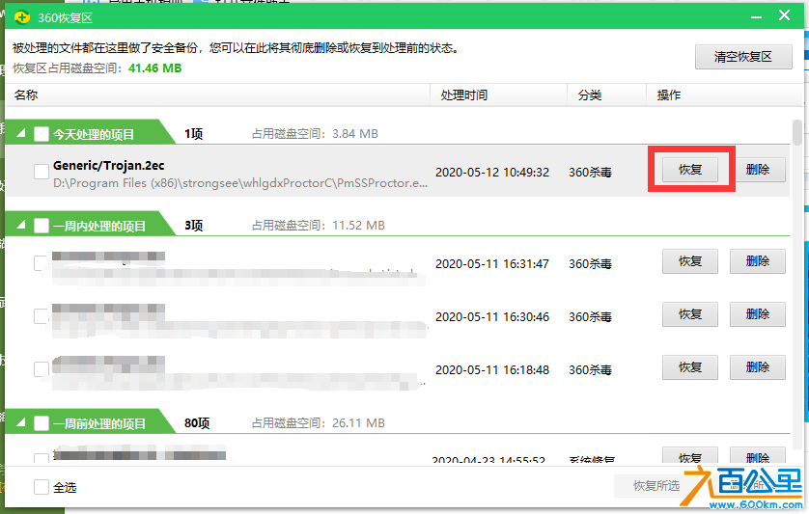This screenshot has width=809, height=514.
Task: Click 占用磁盘空间: 11.52 MB text
Action: [x=319, y=226]
